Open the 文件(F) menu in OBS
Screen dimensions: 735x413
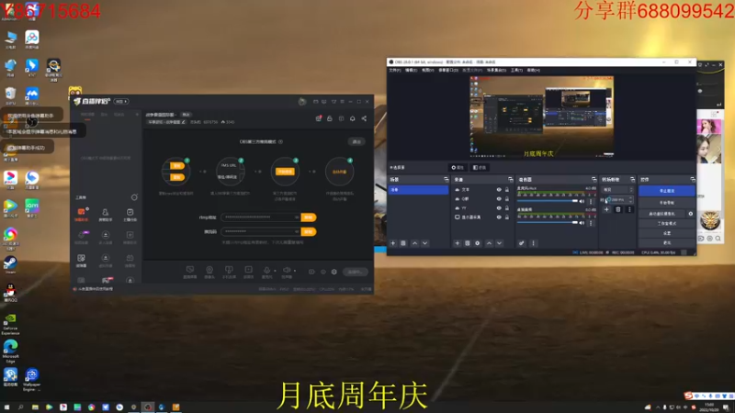(395, 71)
